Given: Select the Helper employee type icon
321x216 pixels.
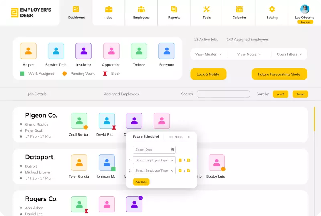Looking at the screenshot, I should pos(28,51).
